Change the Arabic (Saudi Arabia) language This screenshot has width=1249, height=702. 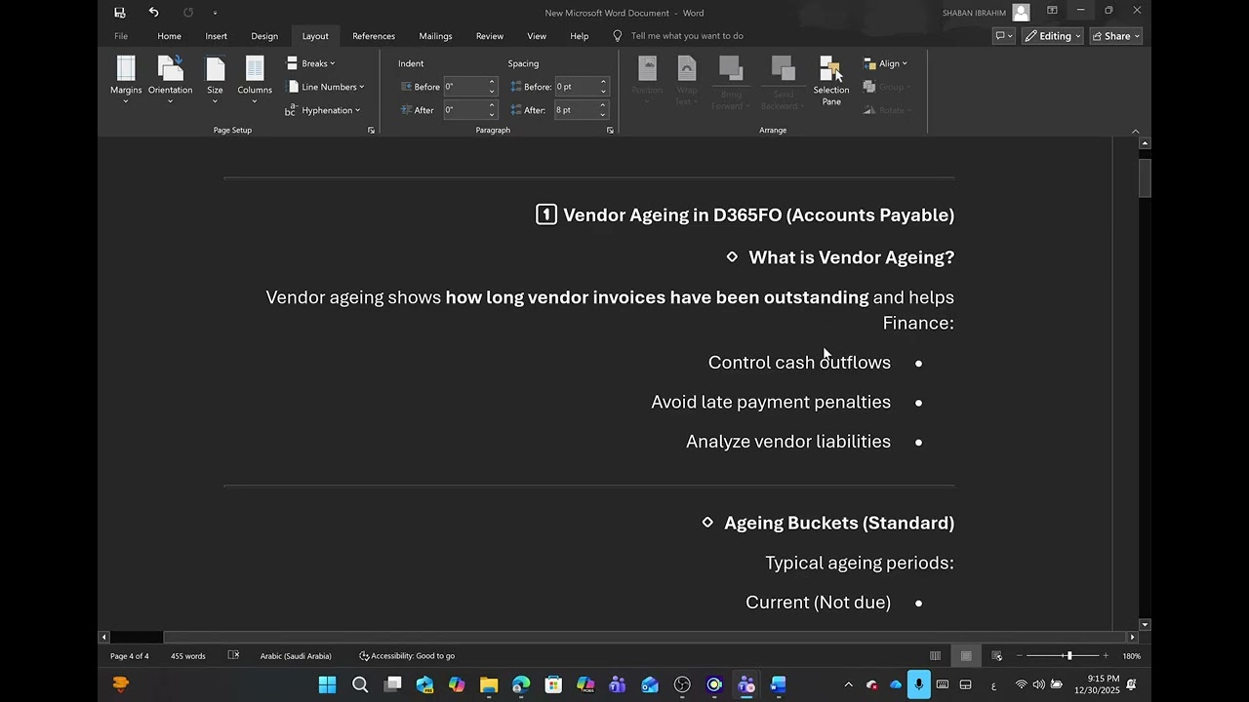tap(296, 656)
